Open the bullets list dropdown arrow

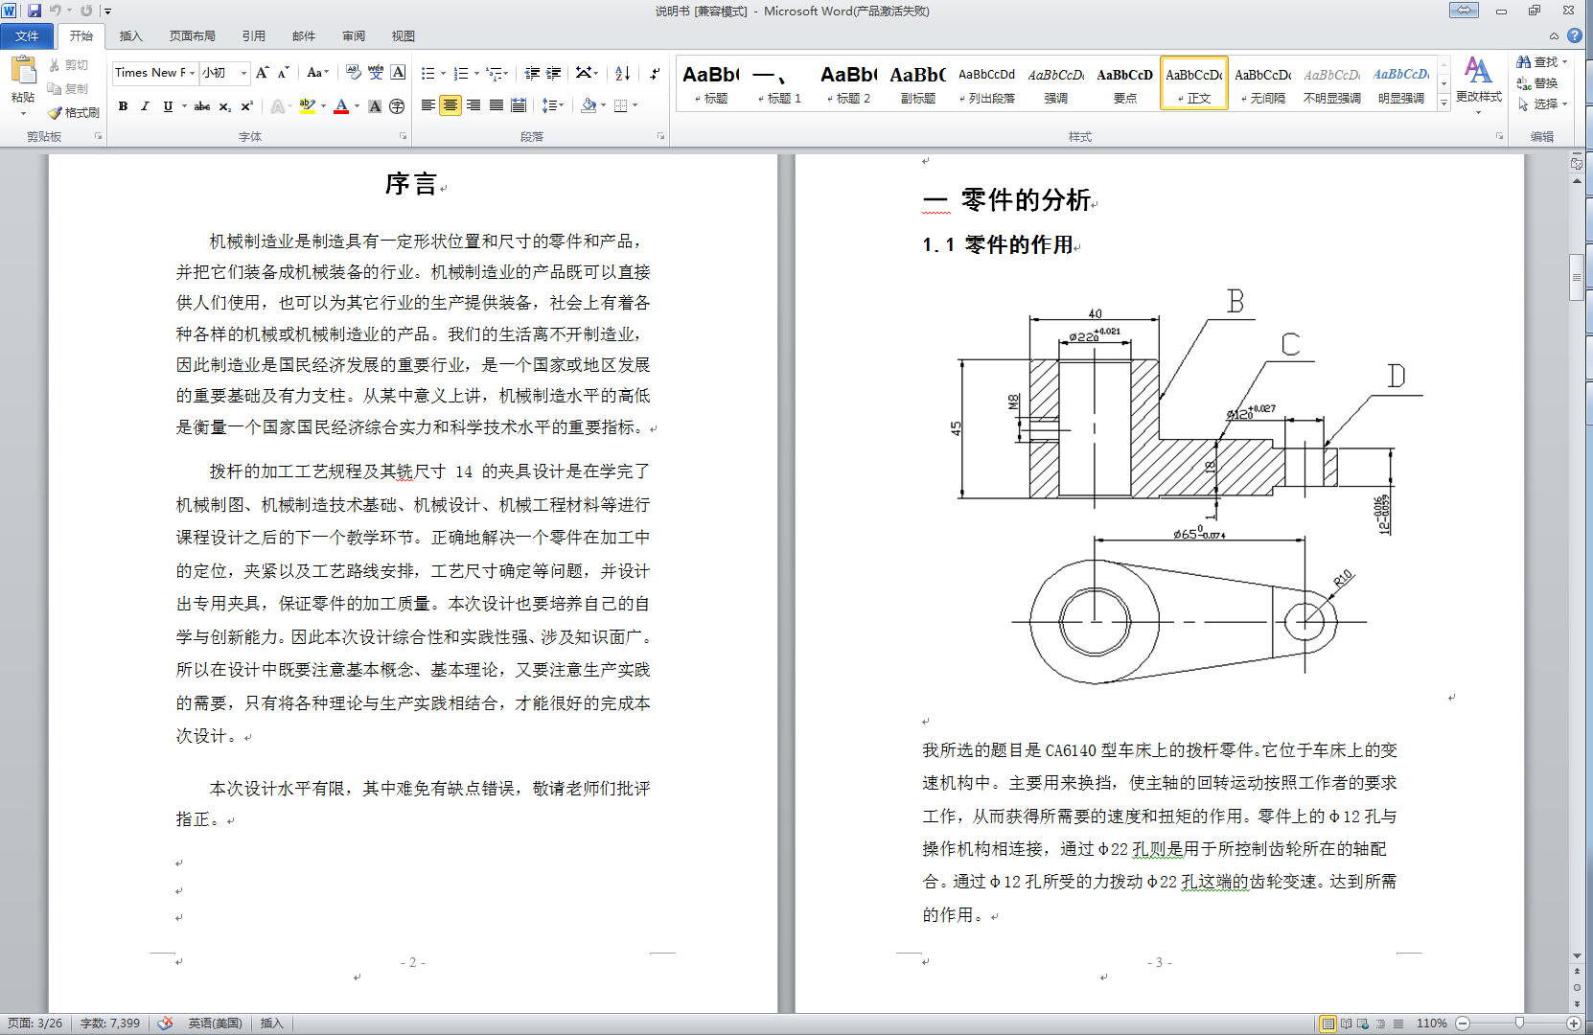coord(443,73)
